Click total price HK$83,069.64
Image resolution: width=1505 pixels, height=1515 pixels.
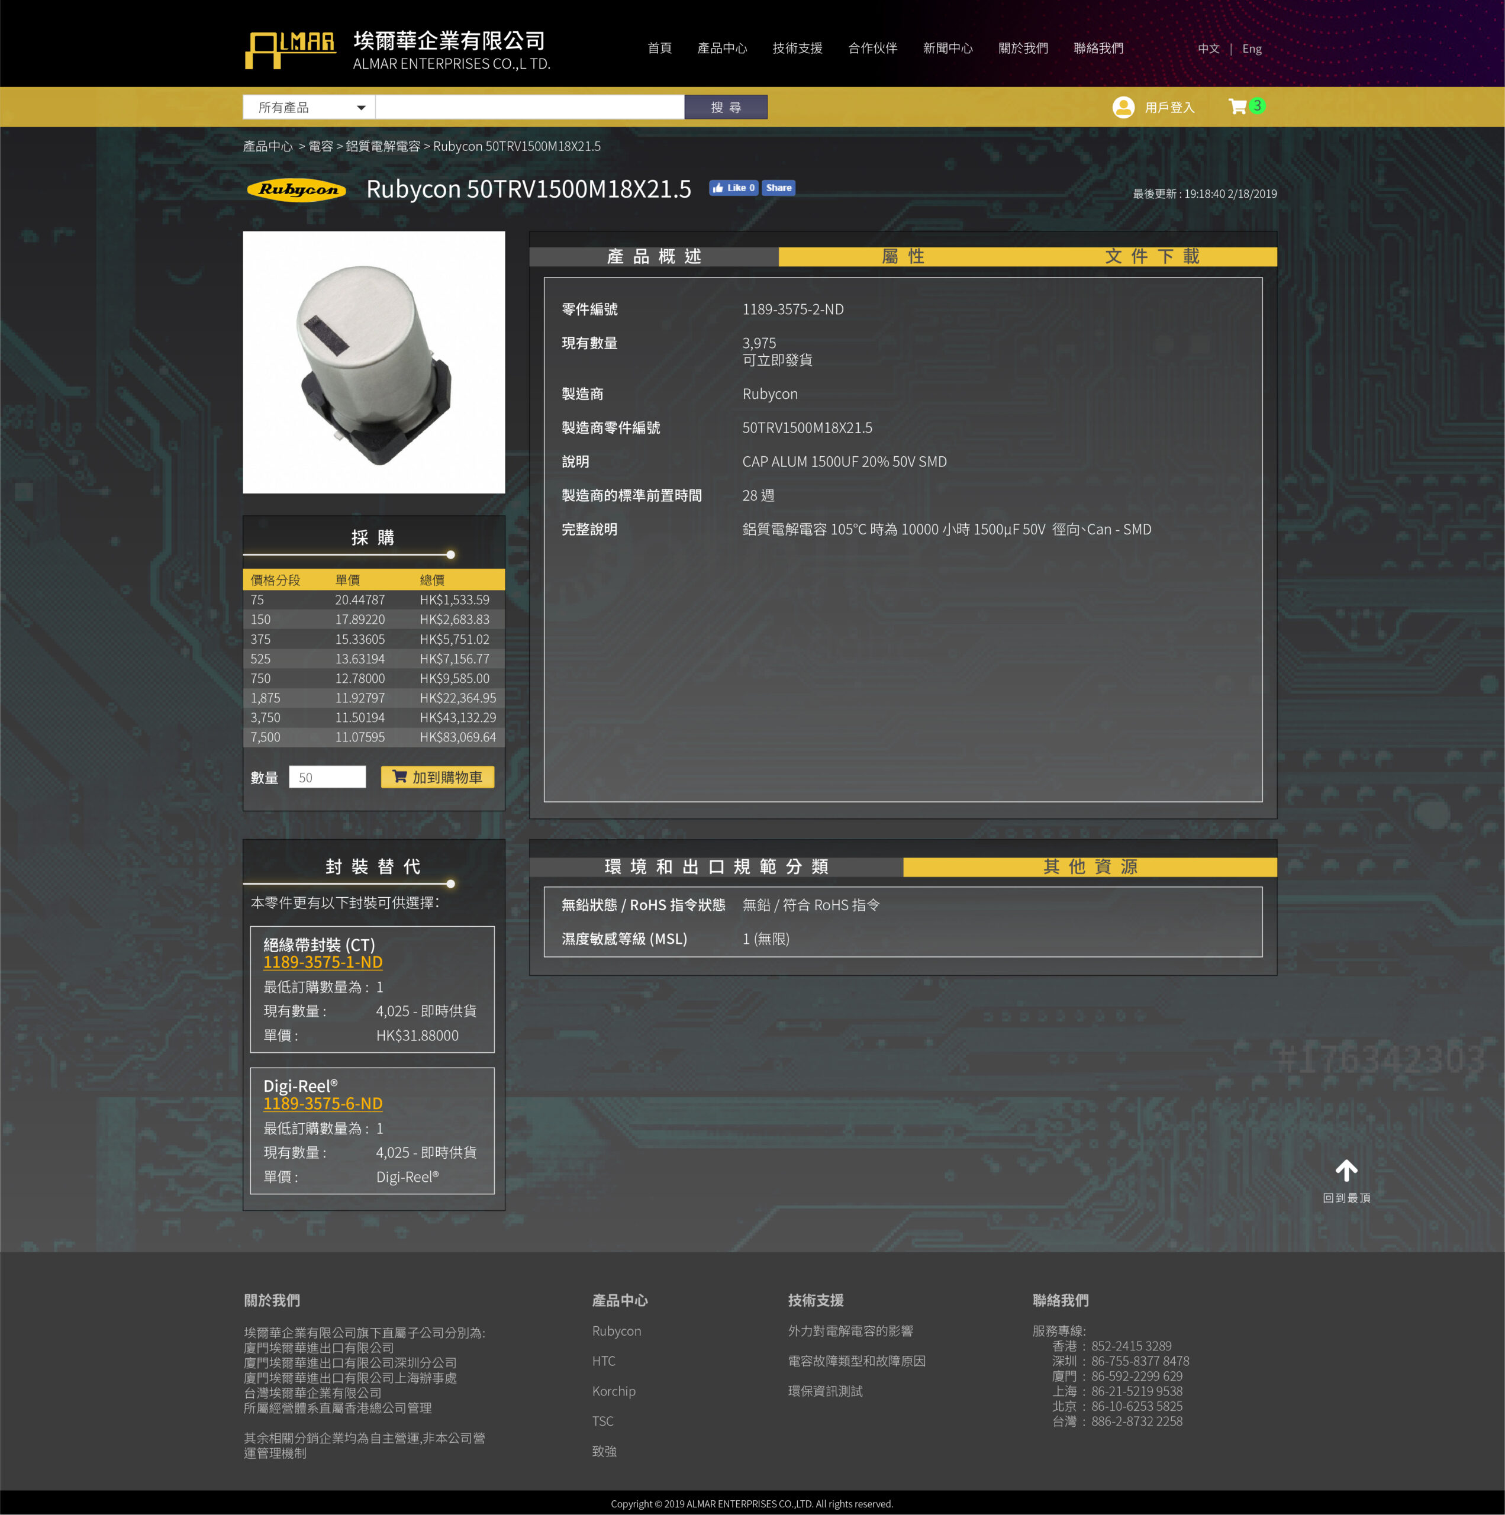click(458, 737)
